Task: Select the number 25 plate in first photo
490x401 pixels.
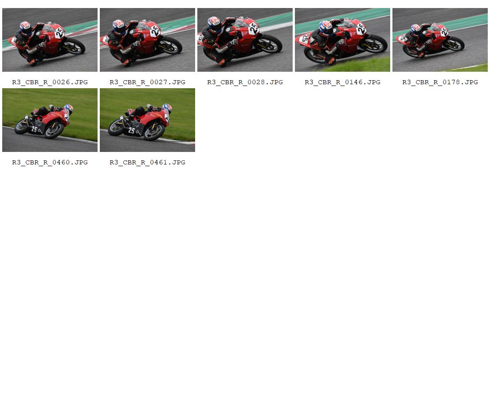Action: [x=59, y=33]
